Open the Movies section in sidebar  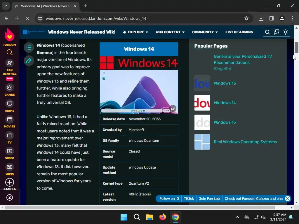pos(10,122)
